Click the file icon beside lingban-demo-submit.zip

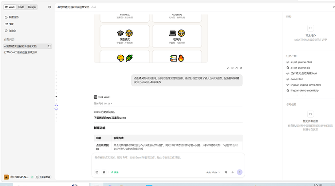coord(287,91)
